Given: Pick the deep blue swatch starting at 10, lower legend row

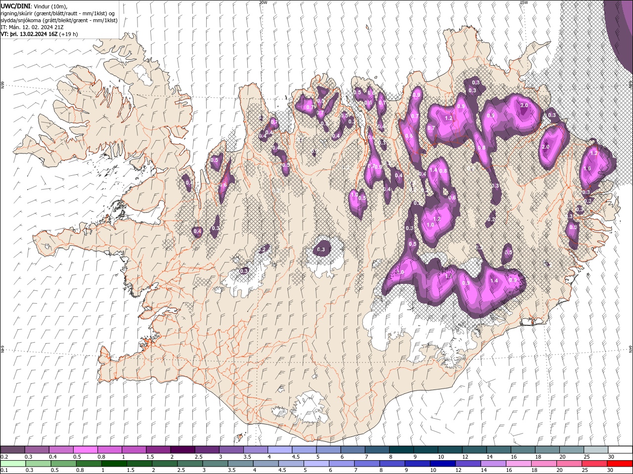Looking at the screenshot, I should (443, 463).
